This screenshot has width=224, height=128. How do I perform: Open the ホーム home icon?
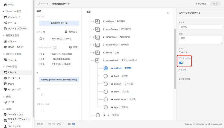click(x=5, y=5)
